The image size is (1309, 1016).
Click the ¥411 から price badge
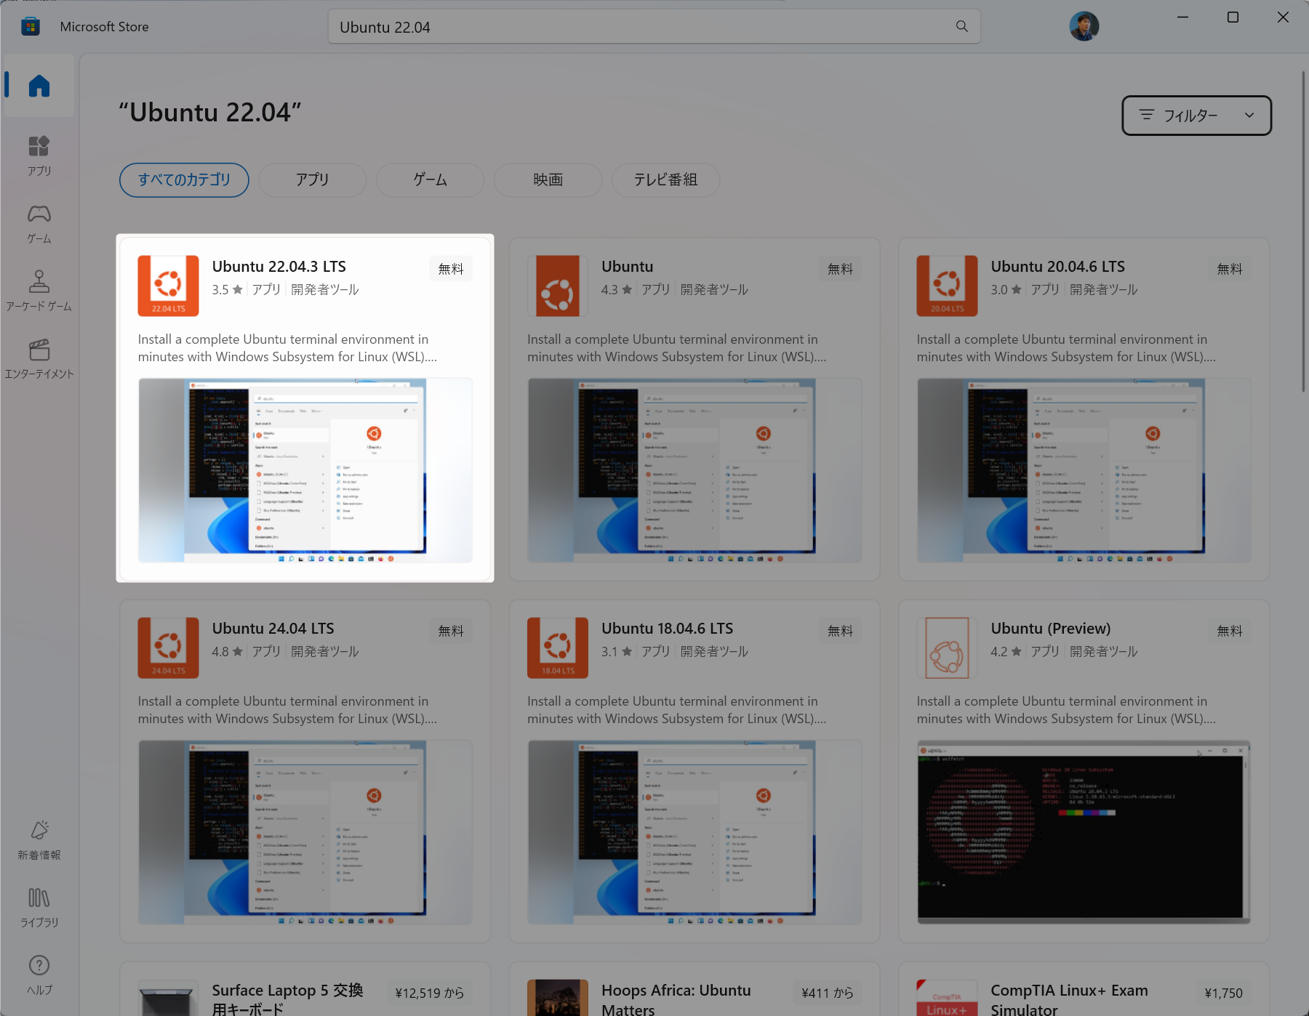coord(827,993)
